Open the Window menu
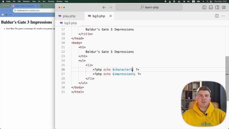The image size is (229, 129). (59, 1)
